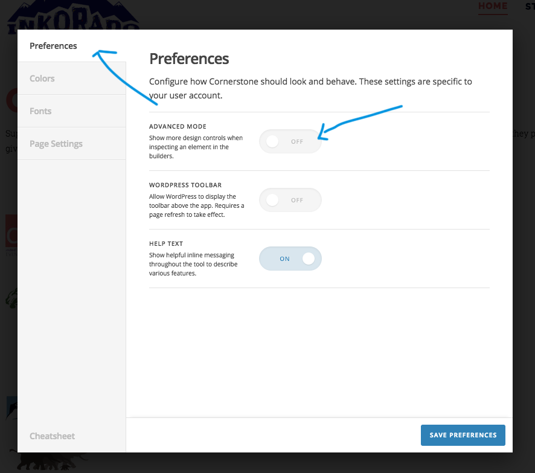Click the 'Allow WordPress to display the toolbar' text
535x473 pixels.
click(x=196, y=205)
